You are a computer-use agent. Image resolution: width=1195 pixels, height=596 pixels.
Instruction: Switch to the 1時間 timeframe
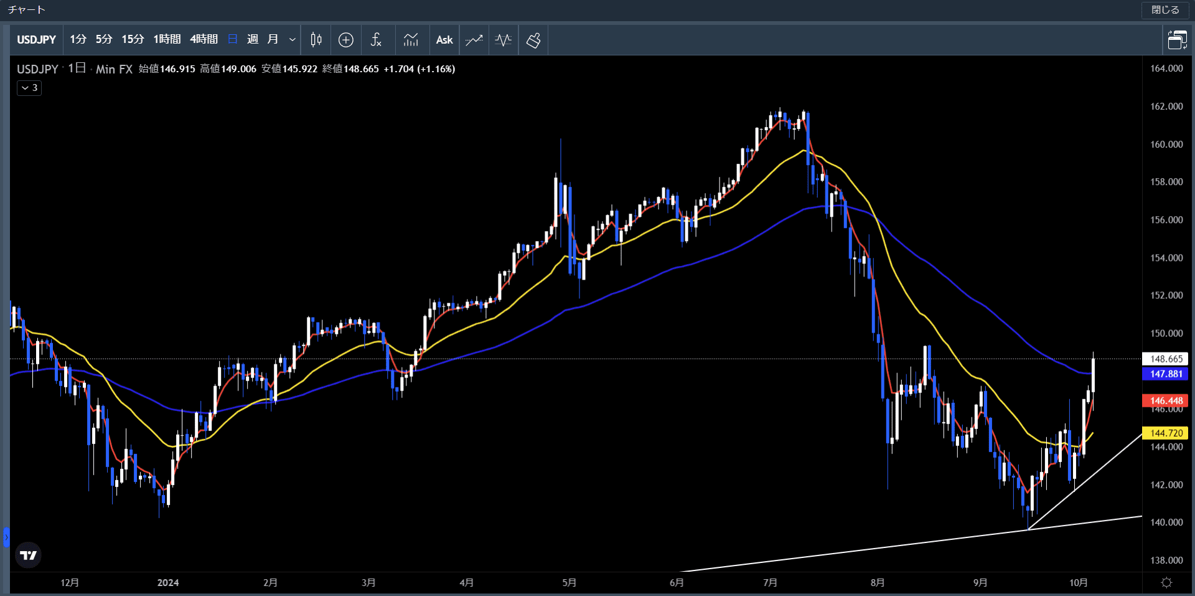tap(167, 39)
